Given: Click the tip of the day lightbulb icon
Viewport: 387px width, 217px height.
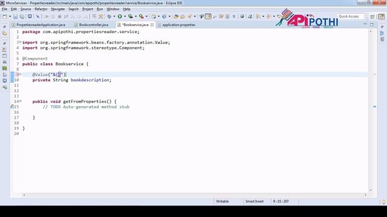Looking at the screenshot, I should [x=383, y=202].
